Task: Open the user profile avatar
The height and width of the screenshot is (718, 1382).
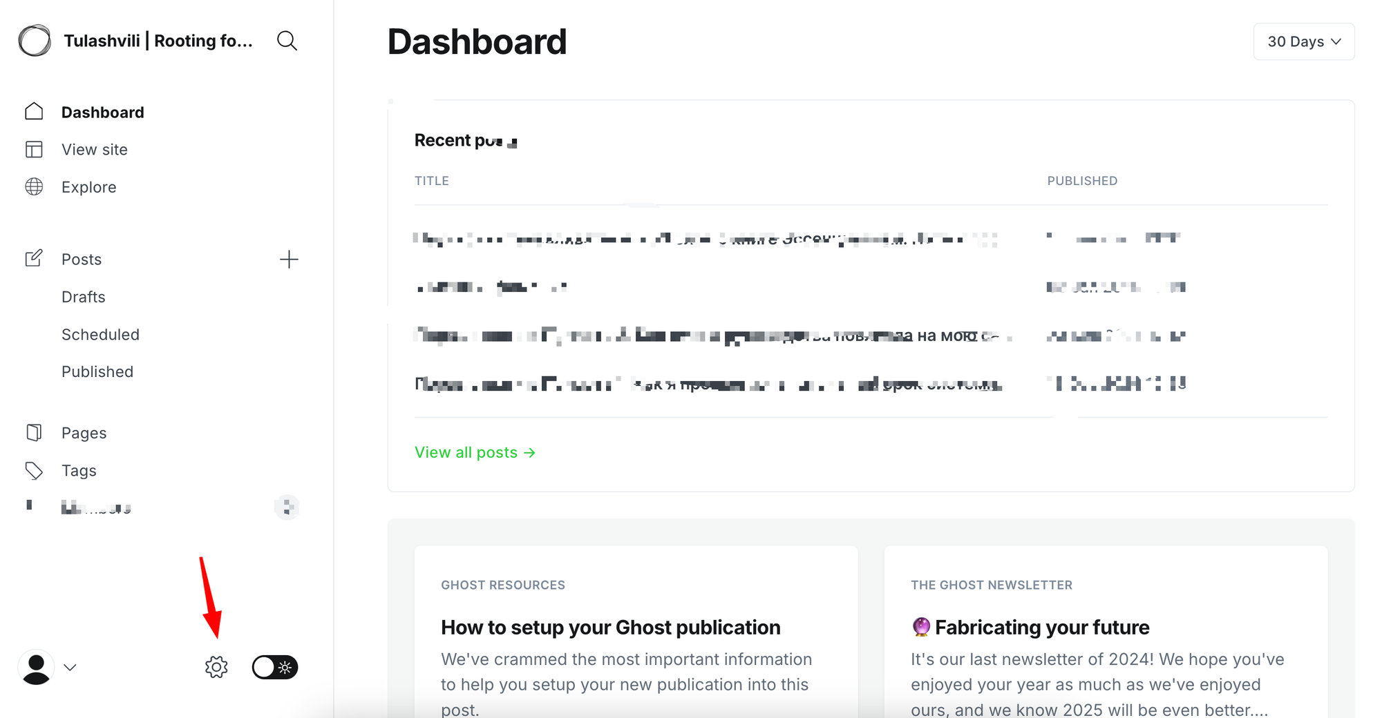Action: point(36,667)
